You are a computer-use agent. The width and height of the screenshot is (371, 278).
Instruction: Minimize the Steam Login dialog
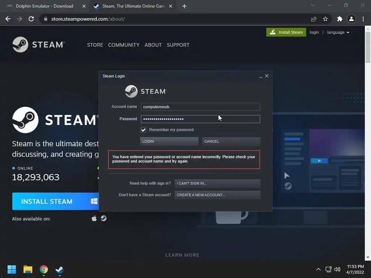260,76
